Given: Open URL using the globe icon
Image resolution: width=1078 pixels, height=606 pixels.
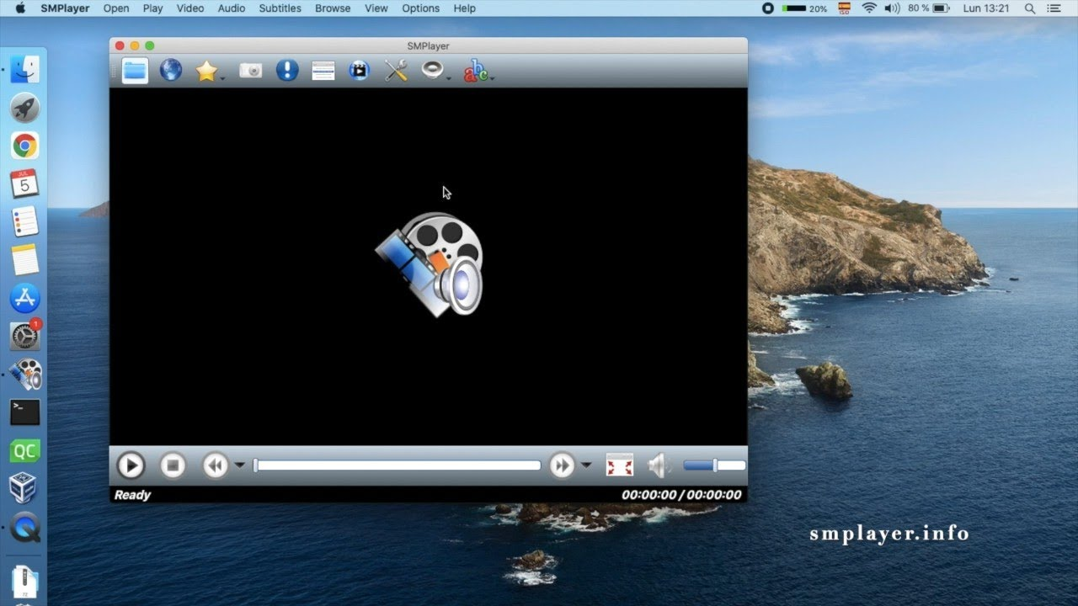Looking at the screenshot, I should (x=171, y=70).
